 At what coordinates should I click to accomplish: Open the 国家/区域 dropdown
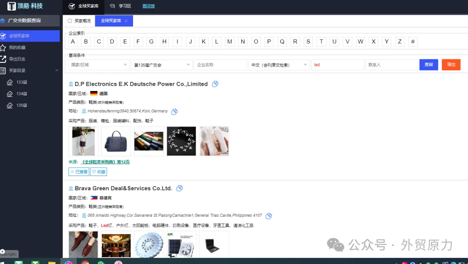coord(99,65)
